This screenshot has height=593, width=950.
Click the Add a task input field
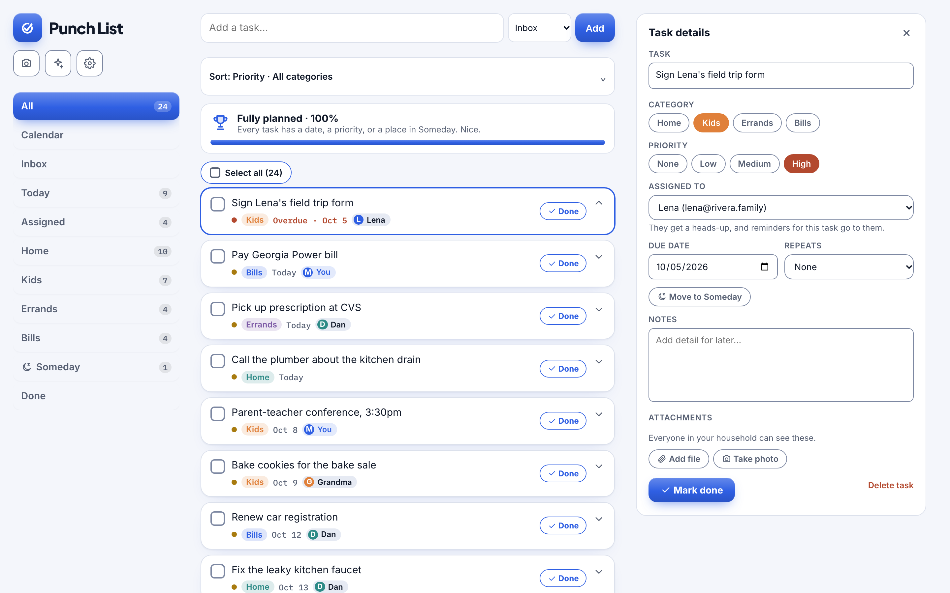coord(352,28)
